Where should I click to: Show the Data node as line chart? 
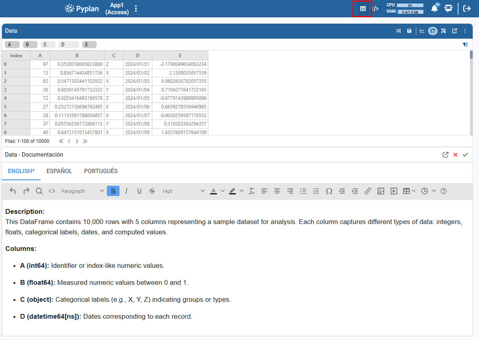[422, 31]
